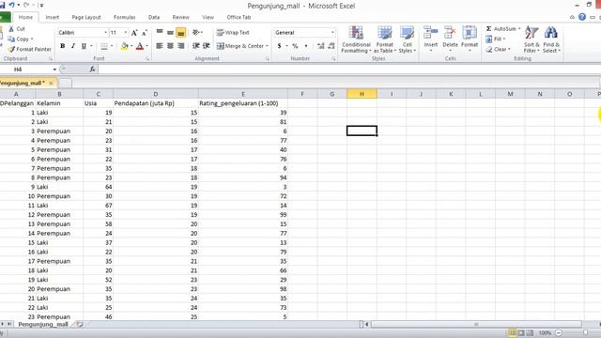Toggle Italic formatting
Screen dimensions: 601x338
(x=73, y=46)
